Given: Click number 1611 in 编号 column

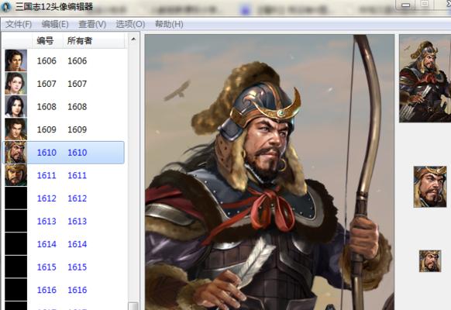Looking at the screenshot, I should pos(46,175).
